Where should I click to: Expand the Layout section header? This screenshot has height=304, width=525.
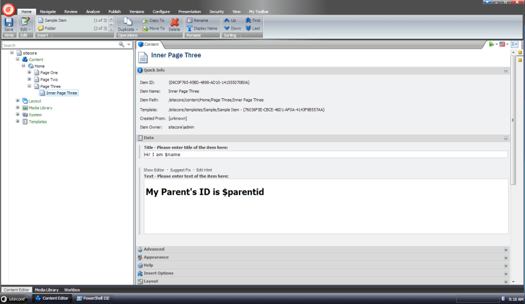(x=506, y=282)
